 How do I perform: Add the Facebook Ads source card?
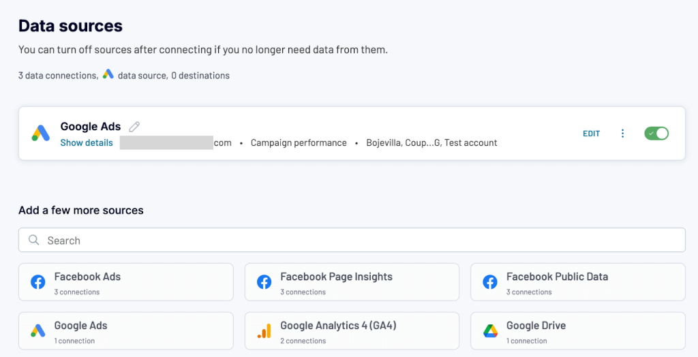point(126,282)
